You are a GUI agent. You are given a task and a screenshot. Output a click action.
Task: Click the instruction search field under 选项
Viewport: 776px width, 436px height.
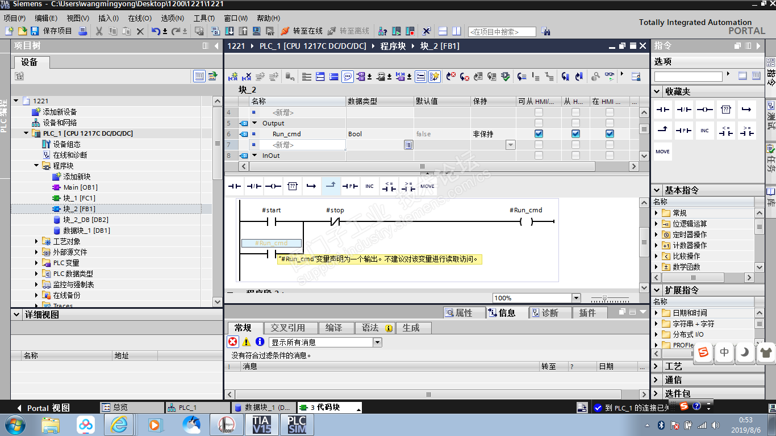[688, 76]
